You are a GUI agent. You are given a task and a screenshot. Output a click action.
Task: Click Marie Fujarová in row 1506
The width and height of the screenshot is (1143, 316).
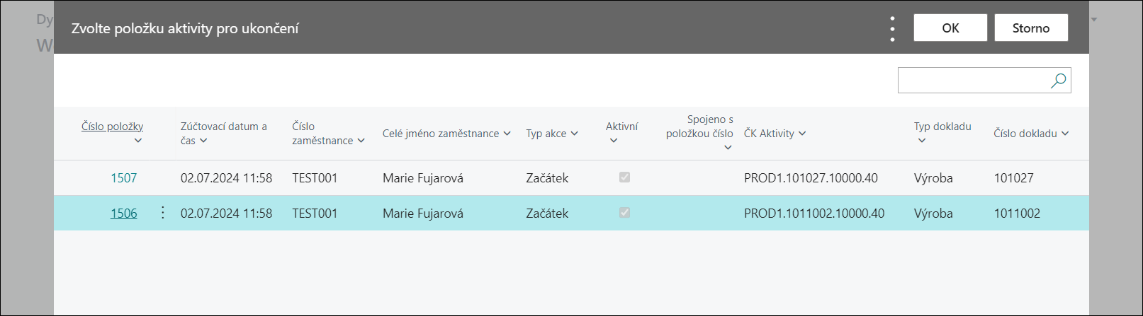tap(423, 213)
